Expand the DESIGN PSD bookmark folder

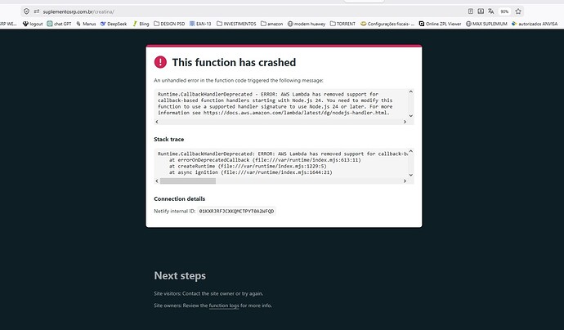point(169,24)
